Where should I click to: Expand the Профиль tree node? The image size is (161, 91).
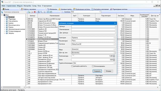click(4, 17)
